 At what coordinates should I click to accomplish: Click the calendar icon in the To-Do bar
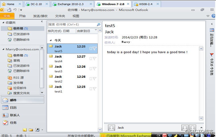212,30
